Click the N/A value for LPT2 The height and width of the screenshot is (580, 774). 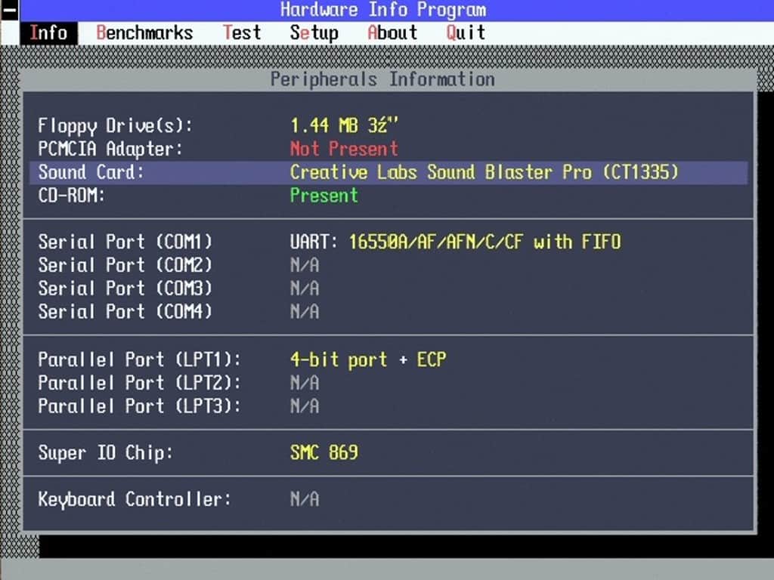click(x=305, y=383)
